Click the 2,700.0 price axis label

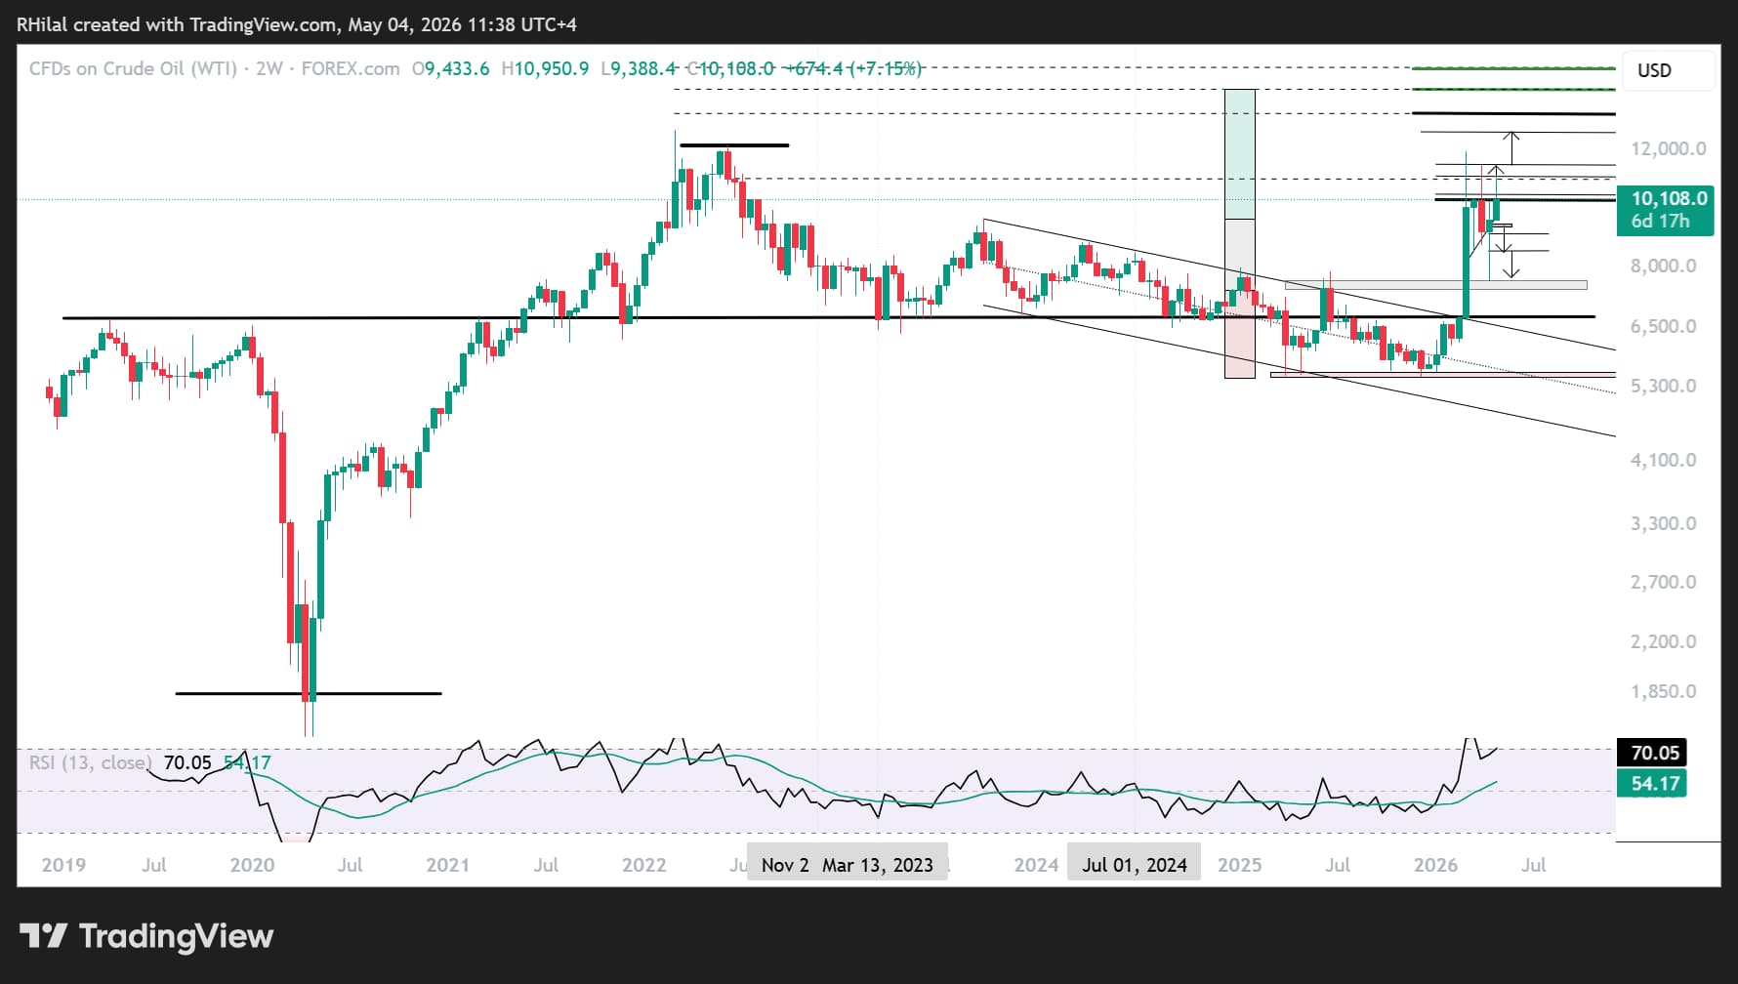[1663, 582]
